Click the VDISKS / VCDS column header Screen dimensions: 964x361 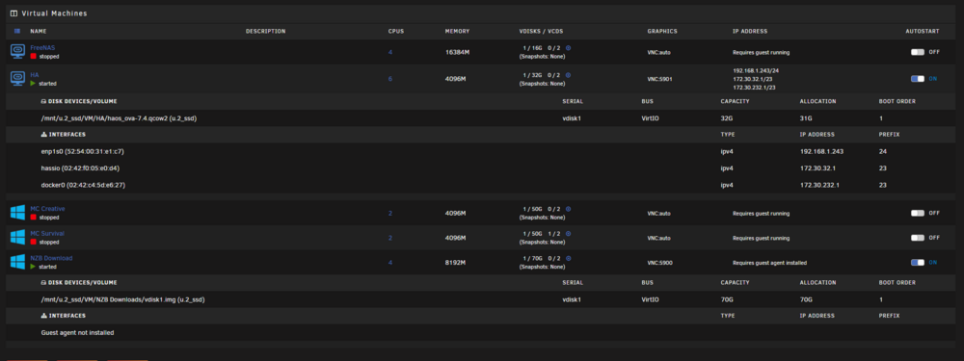(541, 32)
